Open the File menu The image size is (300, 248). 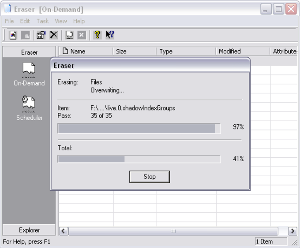(9, 21)
